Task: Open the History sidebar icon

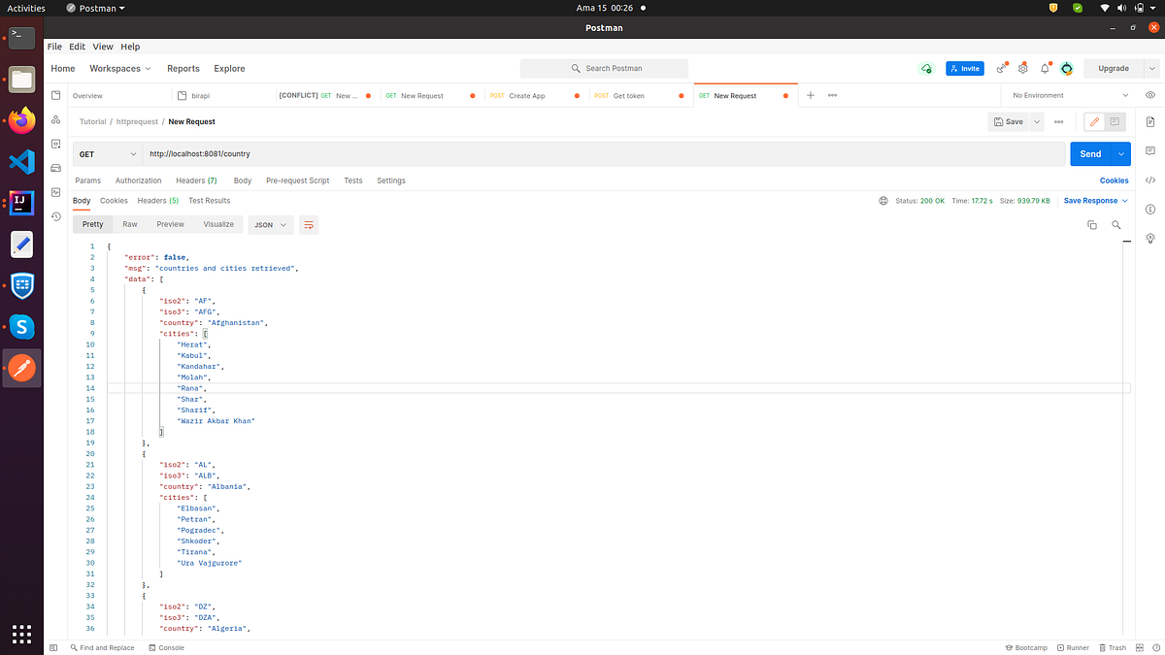Action: 55,215
